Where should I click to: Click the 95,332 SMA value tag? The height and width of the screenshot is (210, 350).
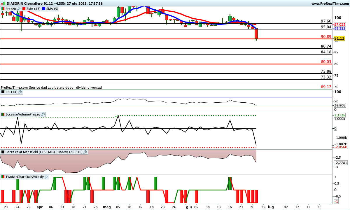pos(340,29)
